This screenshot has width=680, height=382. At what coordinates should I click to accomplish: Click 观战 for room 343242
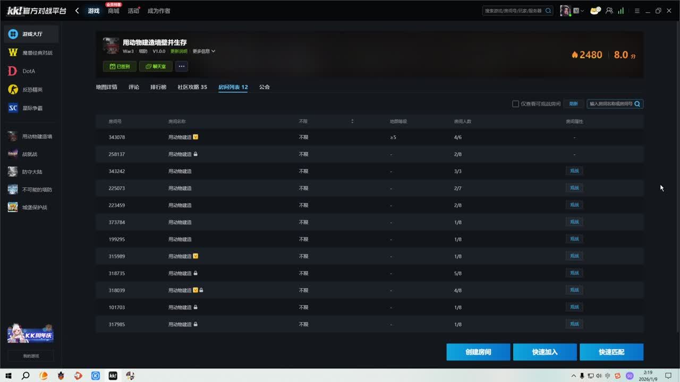click(x=574, y=171)
